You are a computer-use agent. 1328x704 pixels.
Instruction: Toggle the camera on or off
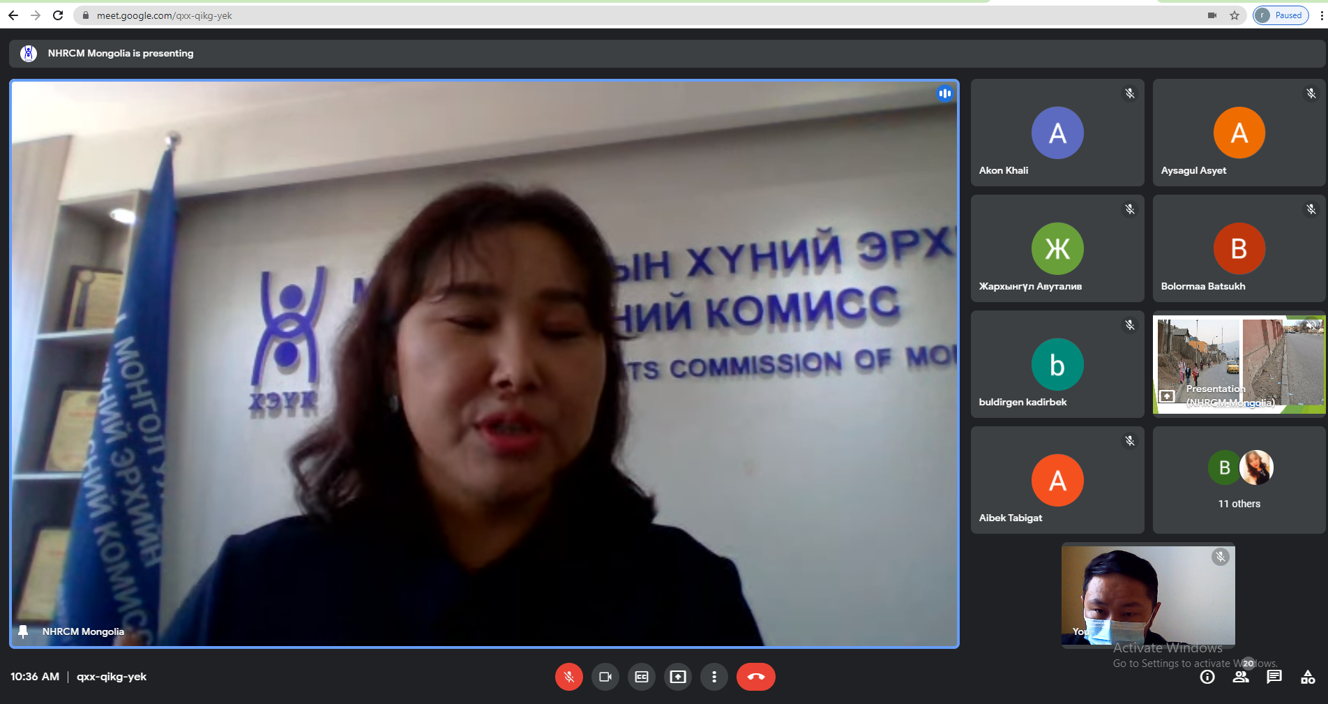tap(605, 677)
